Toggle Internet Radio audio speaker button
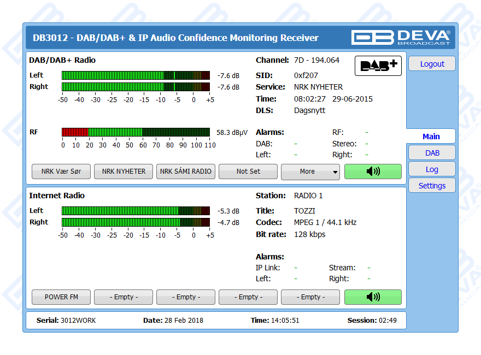481x355 pixels. coord(373,297)
